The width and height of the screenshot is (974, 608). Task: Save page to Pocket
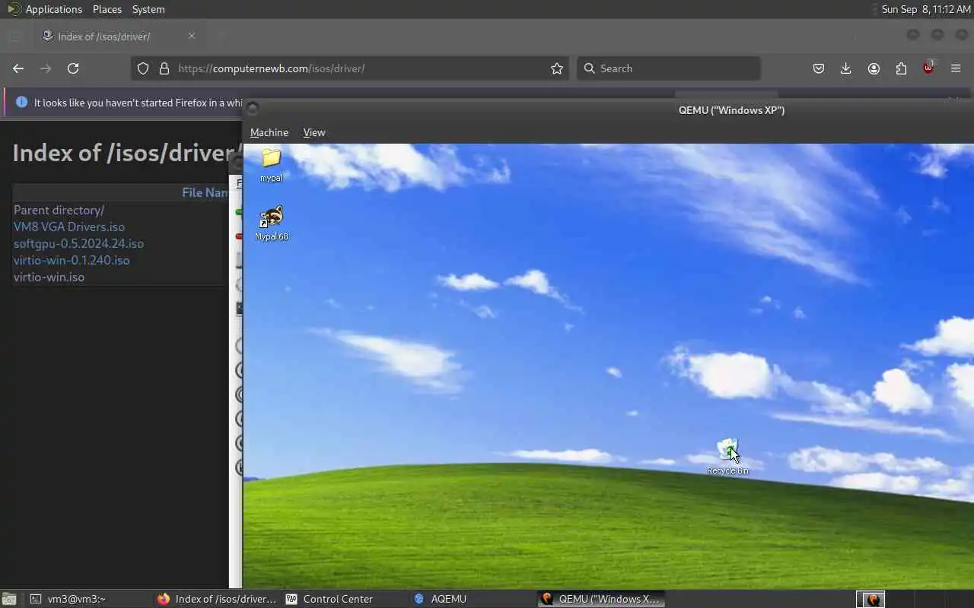(819, 68)
